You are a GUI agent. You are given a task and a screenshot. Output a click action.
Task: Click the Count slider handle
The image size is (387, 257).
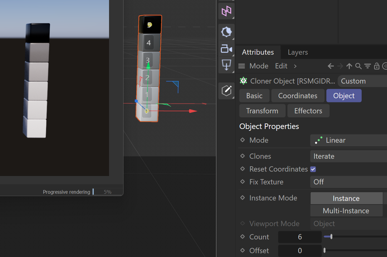pyautogui.click(x=331, y=237)
